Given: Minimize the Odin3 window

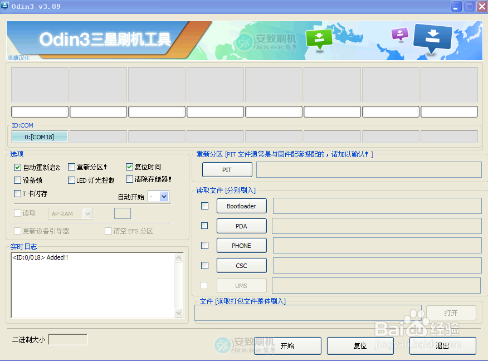Looking at the screenshot, I should click(456, 7).
